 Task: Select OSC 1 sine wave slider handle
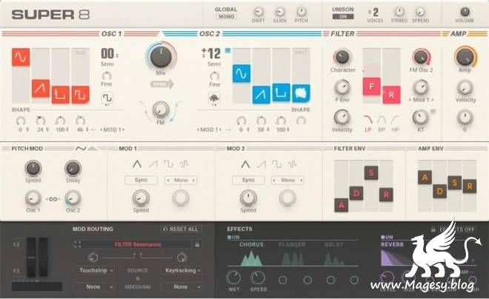click(x=21, y=57)
